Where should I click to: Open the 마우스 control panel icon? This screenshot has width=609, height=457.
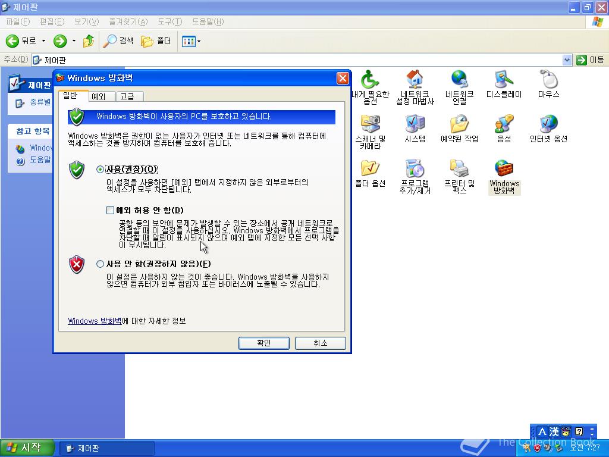(548, 83)
